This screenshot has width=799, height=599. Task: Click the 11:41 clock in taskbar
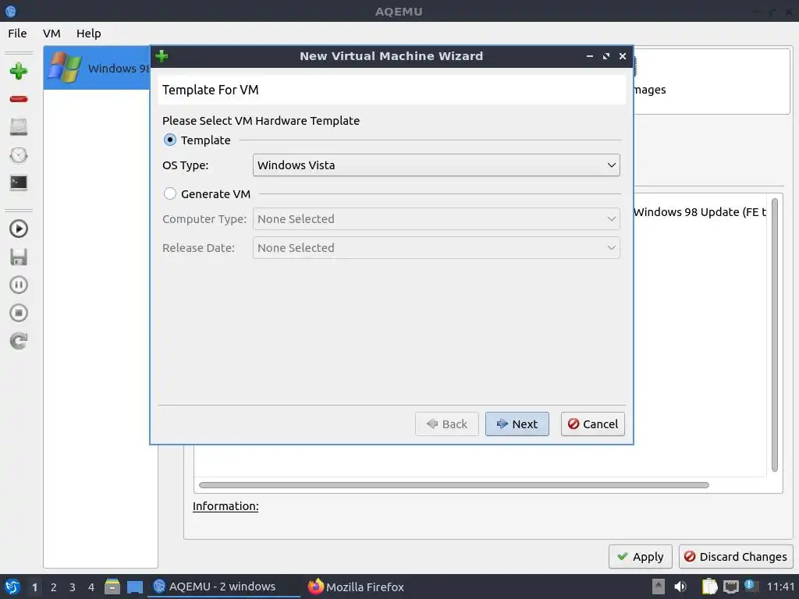pos(780,587)
